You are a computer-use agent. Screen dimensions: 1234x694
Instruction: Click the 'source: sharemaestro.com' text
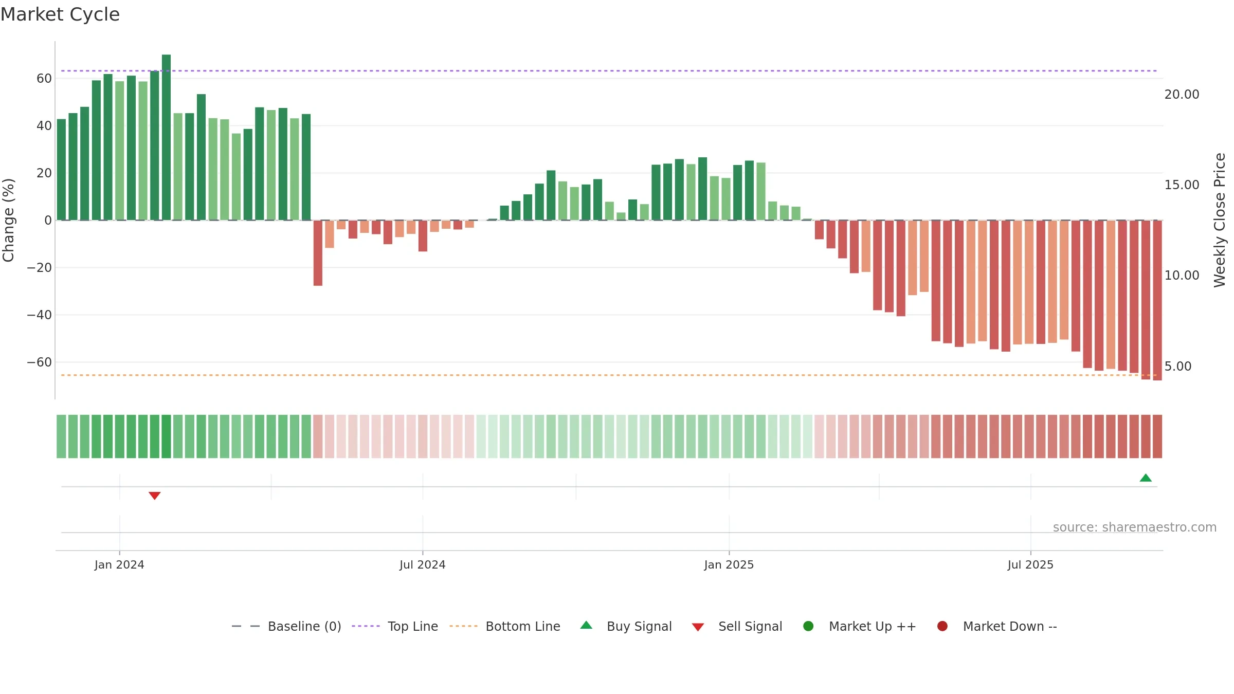tap(1135, 527)
